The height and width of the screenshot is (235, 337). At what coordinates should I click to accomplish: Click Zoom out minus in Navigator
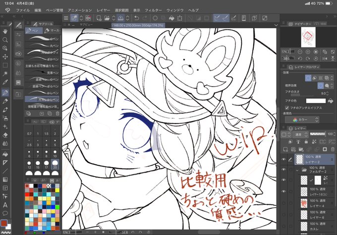click(x=300, y=52)
